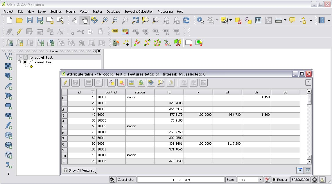Click the Save Project icon
The height and width of the screenshot is (184, 332).
[29, 20]
